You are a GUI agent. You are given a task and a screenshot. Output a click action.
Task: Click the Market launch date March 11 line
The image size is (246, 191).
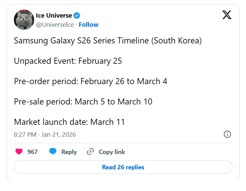69,122
